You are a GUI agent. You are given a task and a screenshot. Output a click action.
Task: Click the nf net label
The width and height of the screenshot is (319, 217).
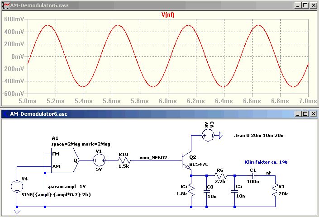[268, 173]
